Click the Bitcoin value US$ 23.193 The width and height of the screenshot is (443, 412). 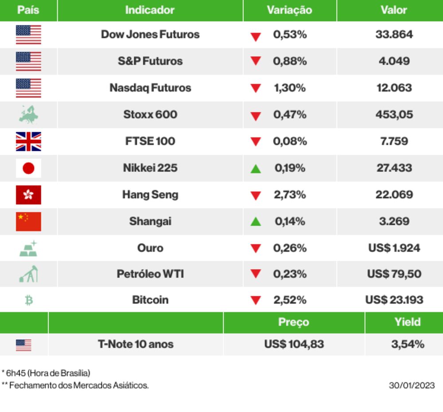pyautogui.click(x=394, y=300)
